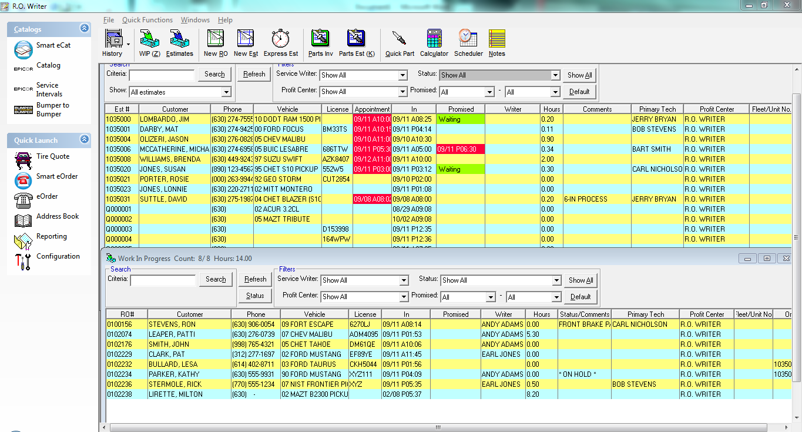Open the Quick Functions menu
Image resolution: width=802 pixels, height=432 pixels.
[147, 20]
